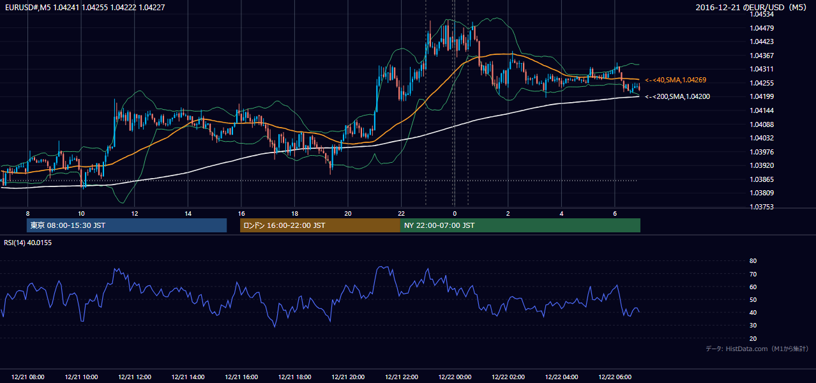Click the 1.04479 price axis label
Image resolution: width=816 pixels, height=383 pixels.
(x=762, y=28)
